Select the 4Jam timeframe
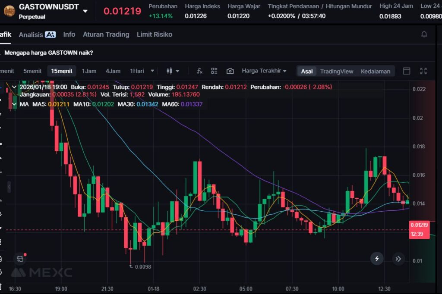Image resolution: width=442 pixels, height=294 pixels. click(113, 71)
